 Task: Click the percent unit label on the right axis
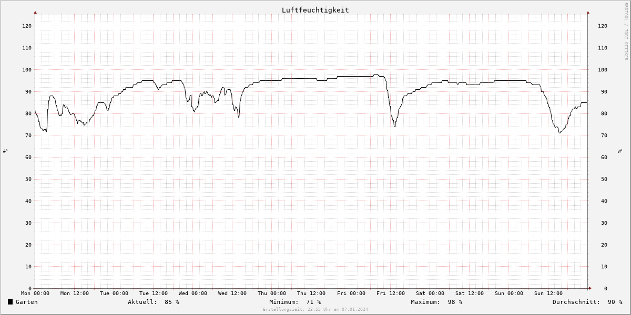tap(620, 151)
